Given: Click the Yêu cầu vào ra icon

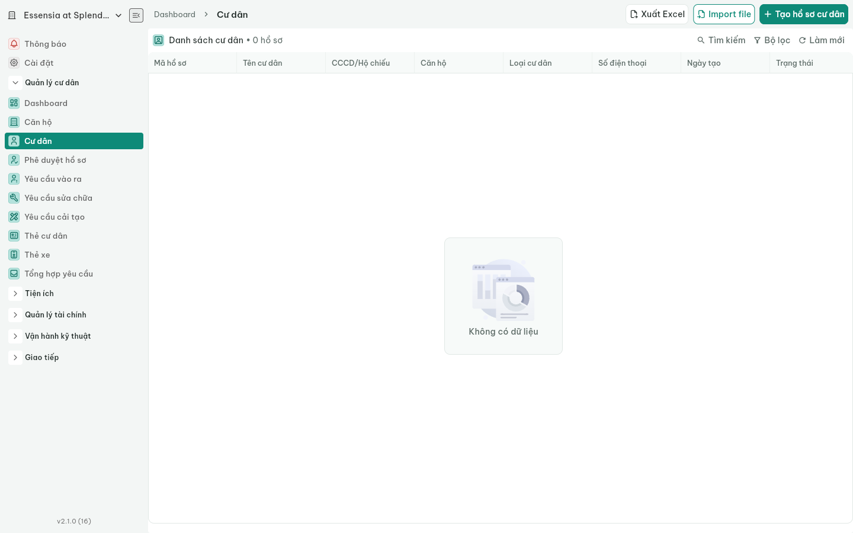Looking at the screenshot, I should 14,179.
